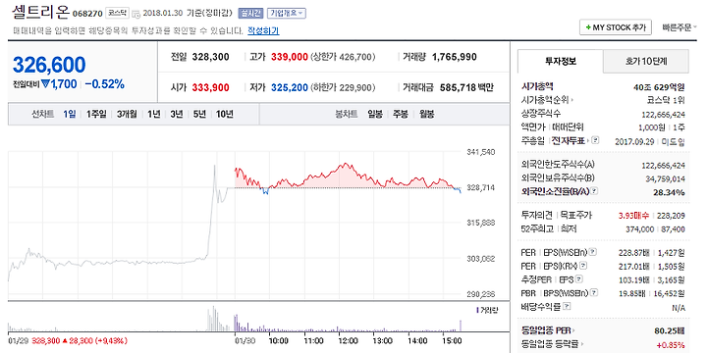Click the 저가 value 325,200
Viewport: 707px width, 353px height.
coord(290,87)
